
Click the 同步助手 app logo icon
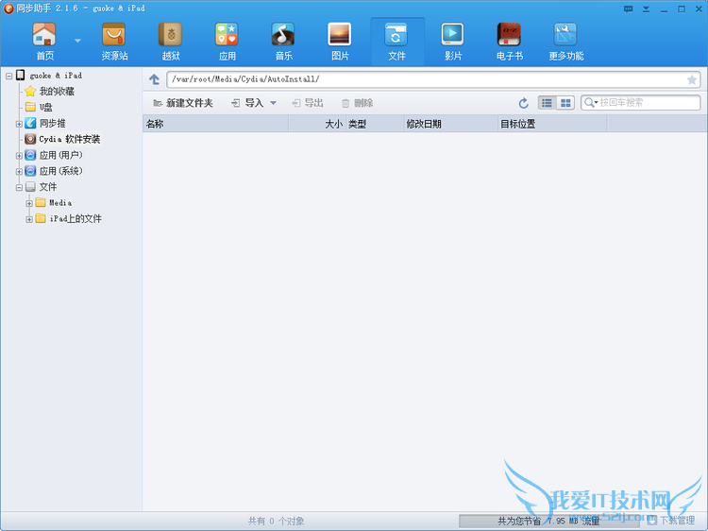click(x=8, y=9)
